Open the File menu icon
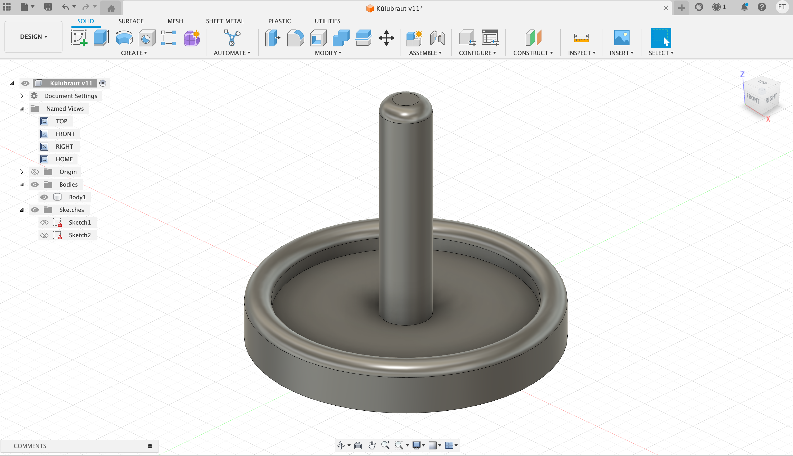793x456 pixels. click(25, 7)
